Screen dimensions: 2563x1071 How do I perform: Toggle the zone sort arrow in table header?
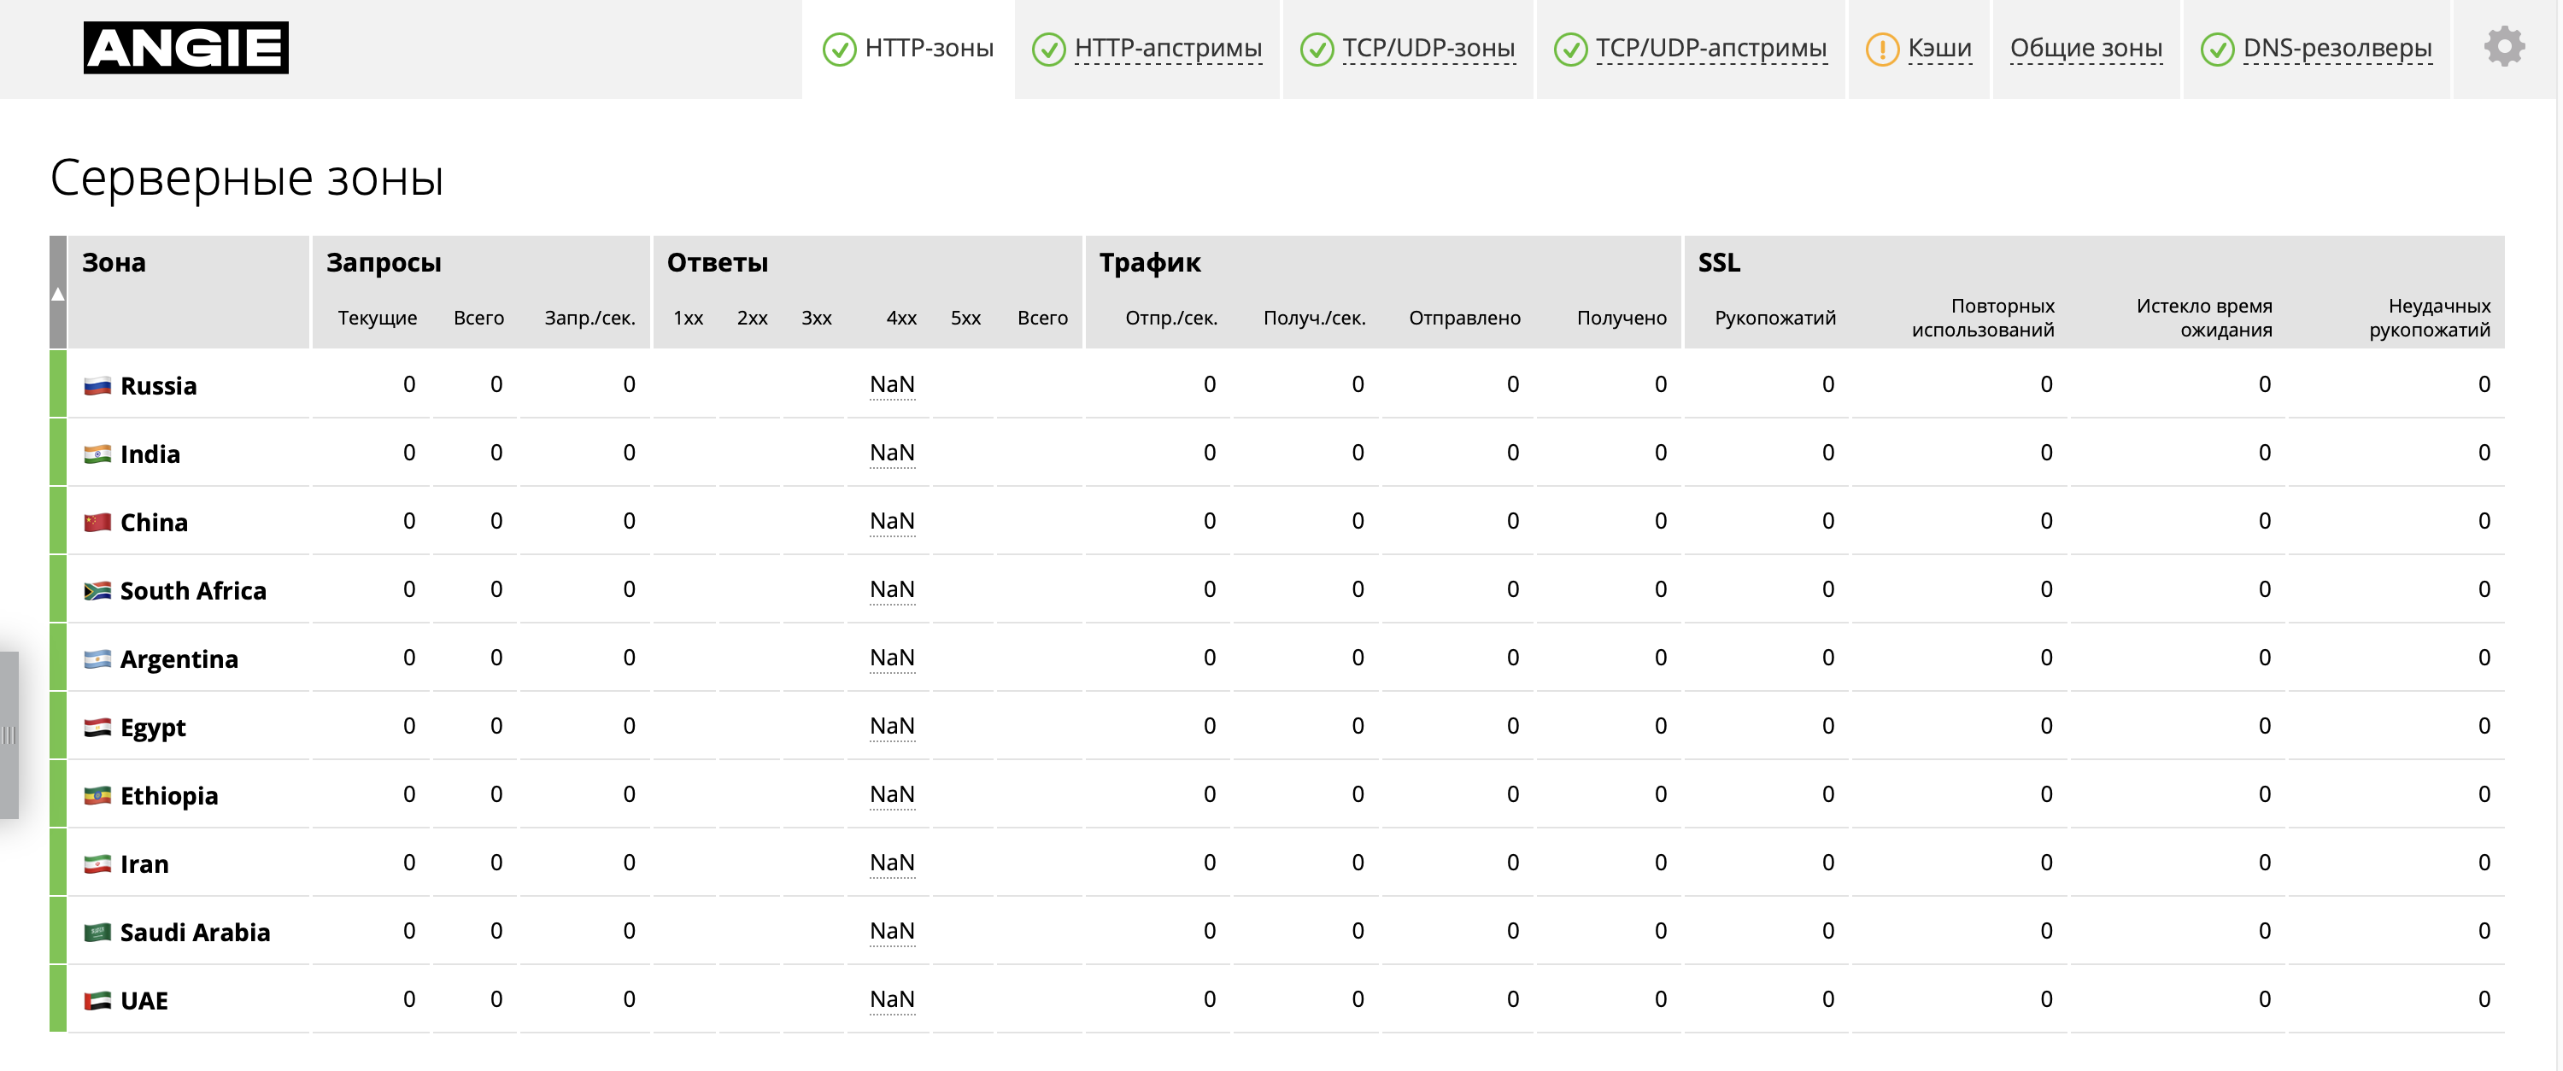58,293
